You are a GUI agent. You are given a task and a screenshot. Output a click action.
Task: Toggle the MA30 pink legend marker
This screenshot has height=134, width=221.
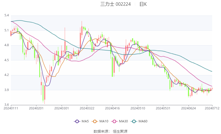pos(114,121)
